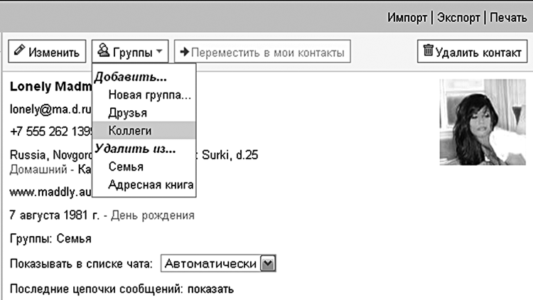Add contact to Друзья group
The image size is (533, 300).
pyautogui.click(x=128, y=112)
